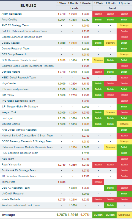132x219 pixels.
Task: Click Keagan York's Sideways monthly trend cell
Action: [110, 112]
